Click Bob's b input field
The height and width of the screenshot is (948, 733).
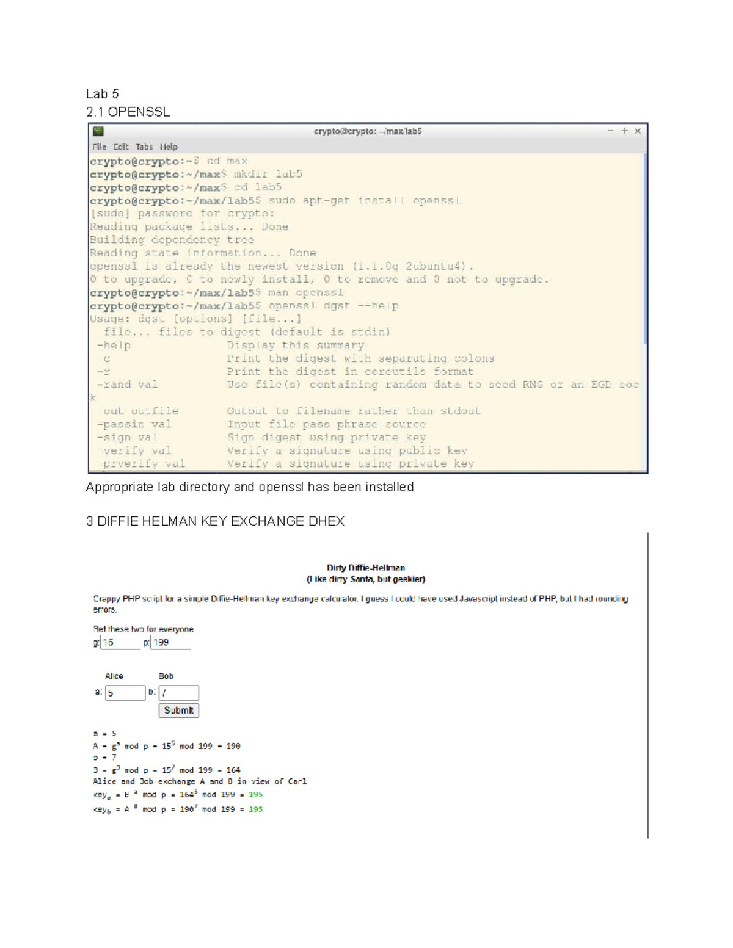tap(179, 693)
